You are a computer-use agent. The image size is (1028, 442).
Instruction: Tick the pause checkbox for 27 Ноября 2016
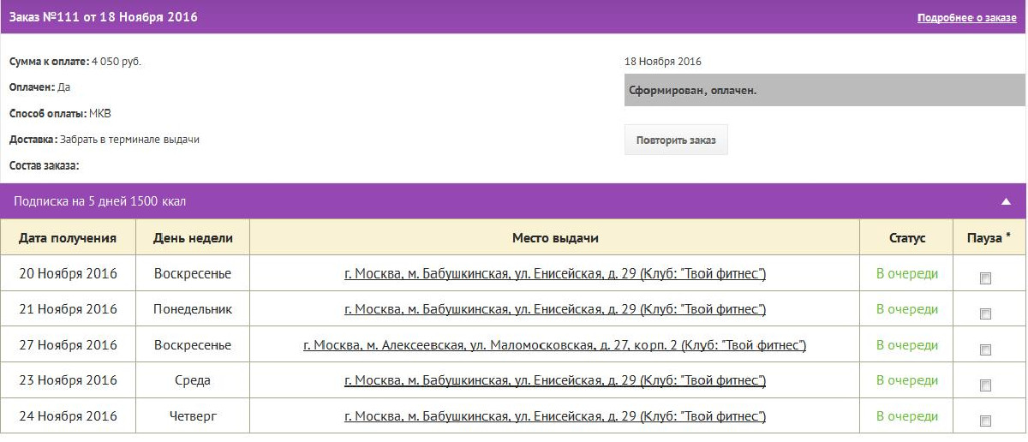tap(985, 349)
